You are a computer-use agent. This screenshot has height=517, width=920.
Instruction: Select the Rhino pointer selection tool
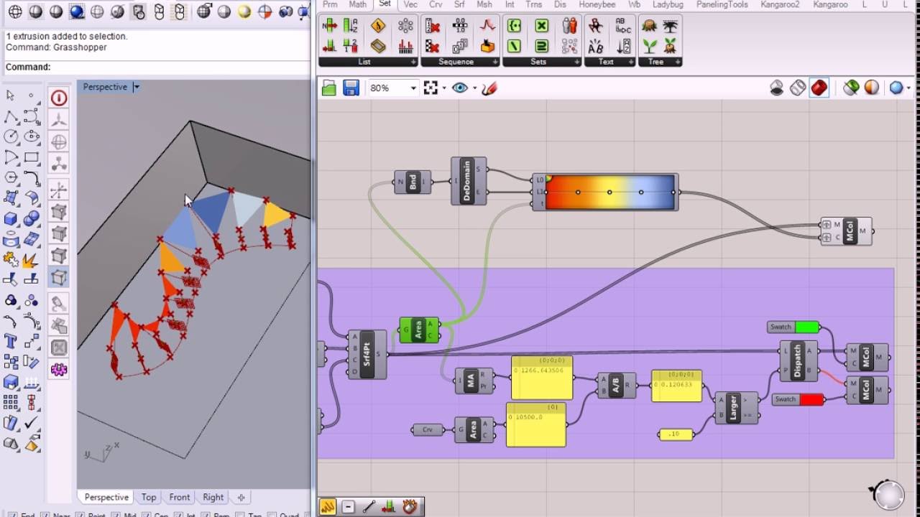click(x=11, y=96)
